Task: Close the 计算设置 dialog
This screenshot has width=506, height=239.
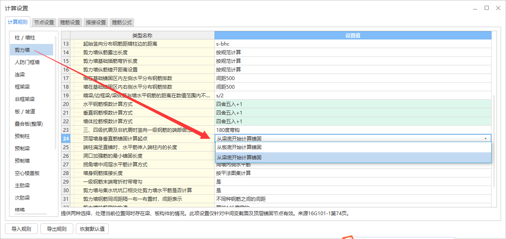Action: click(x=497, y=8)
